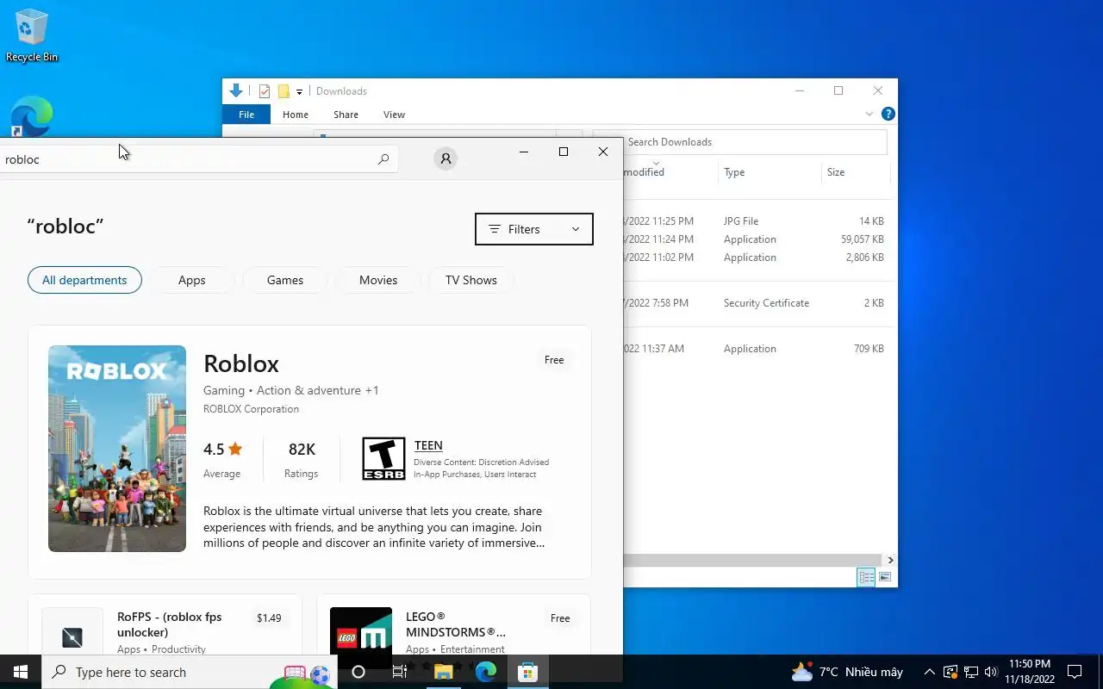Click the 82K Ratings count

[x=302, y=450]
